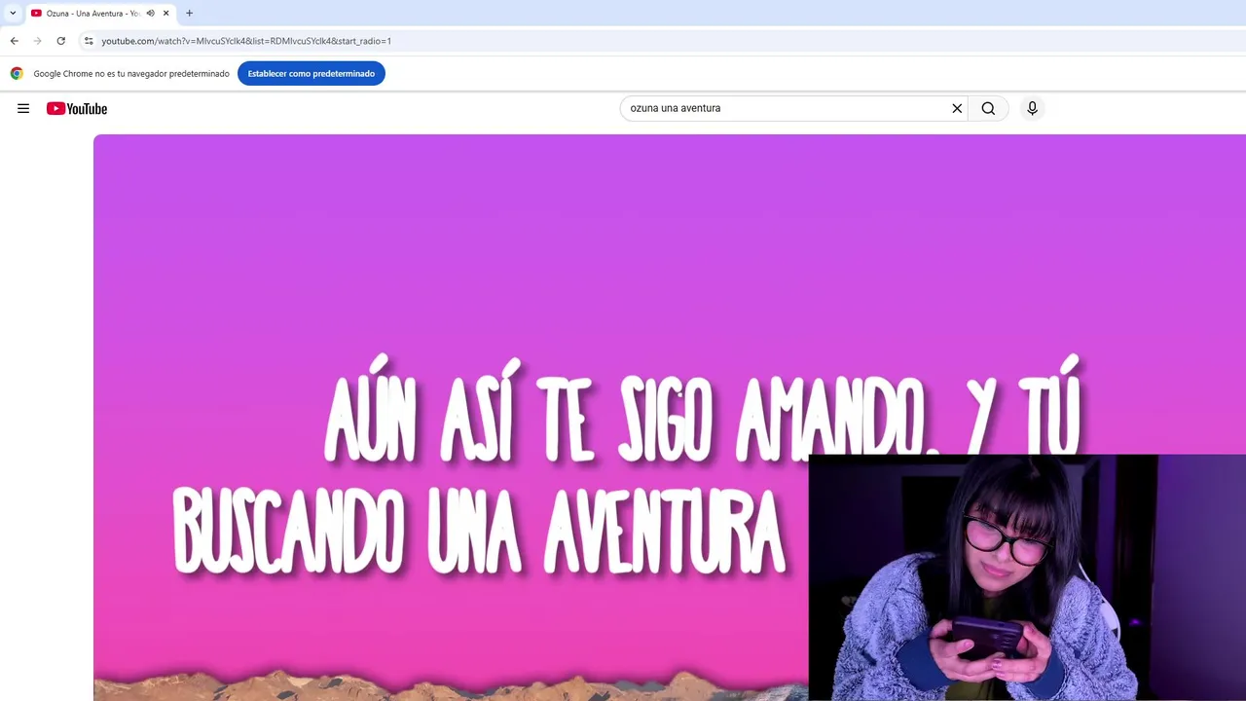Click the Google Chrome logo in the infobar
The width and height of the screenshot is (1246, 701).
(x=17, y=74)
